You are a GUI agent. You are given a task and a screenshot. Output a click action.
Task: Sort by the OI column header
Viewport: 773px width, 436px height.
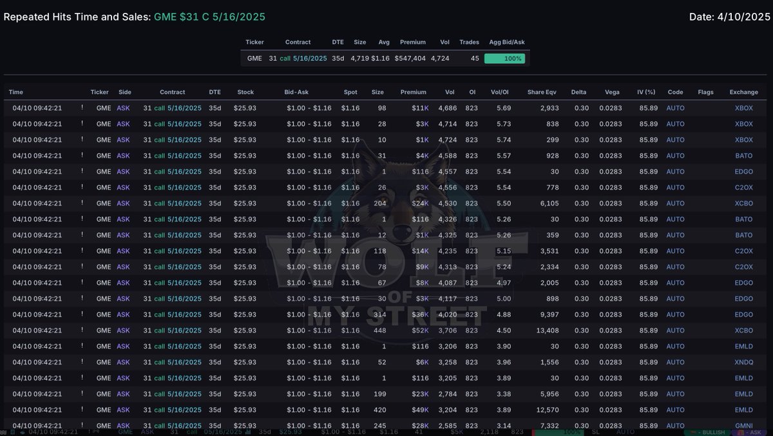tap(472, 92)
